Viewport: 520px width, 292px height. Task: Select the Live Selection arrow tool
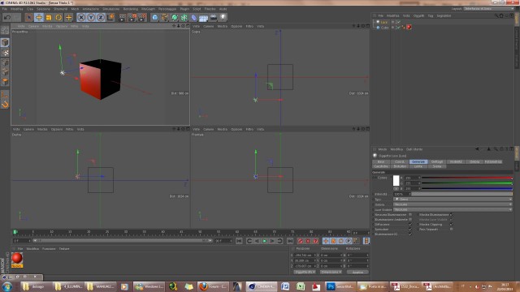coord(29,17)
